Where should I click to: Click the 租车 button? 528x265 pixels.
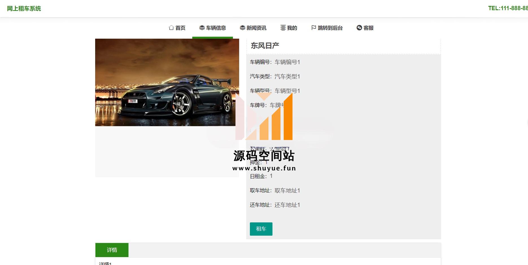click(261, 229)
